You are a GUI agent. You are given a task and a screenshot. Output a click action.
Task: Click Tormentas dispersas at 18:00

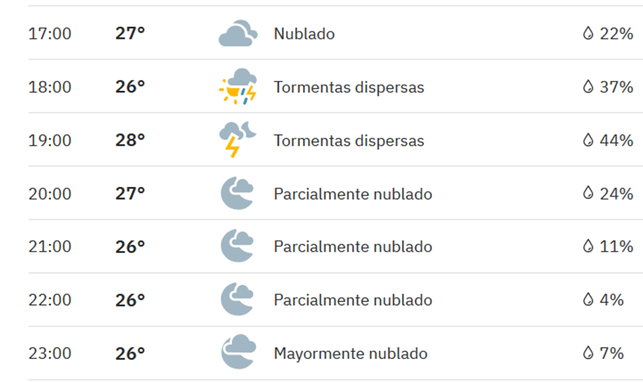(349, 87)
